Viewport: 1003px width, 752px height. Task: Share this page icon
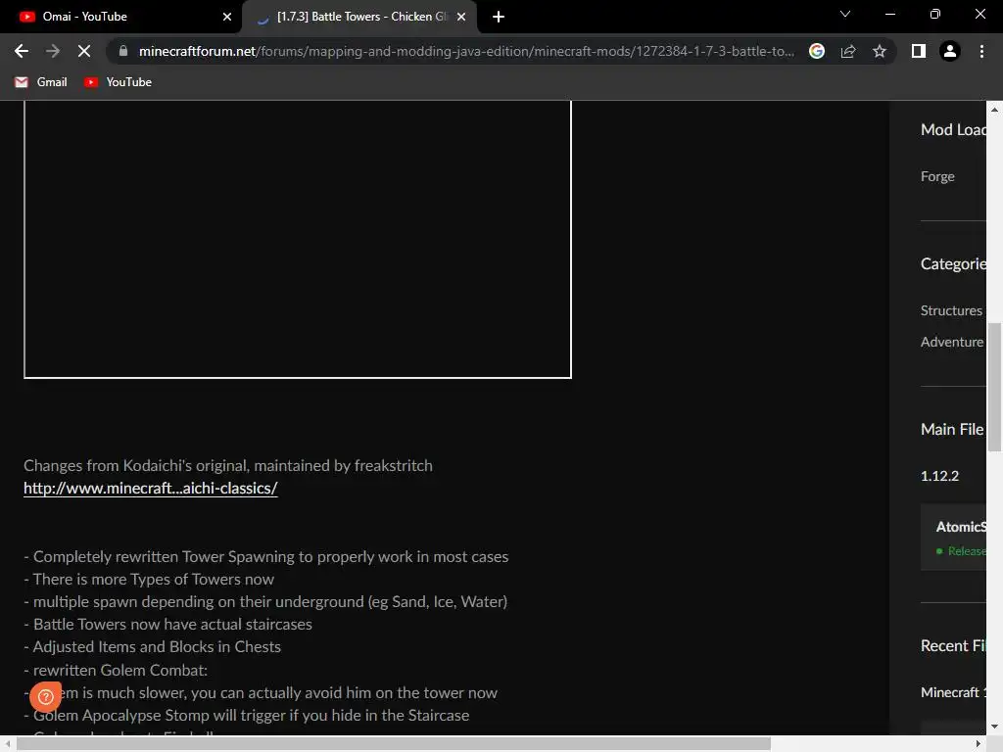[x=848, y=51]
